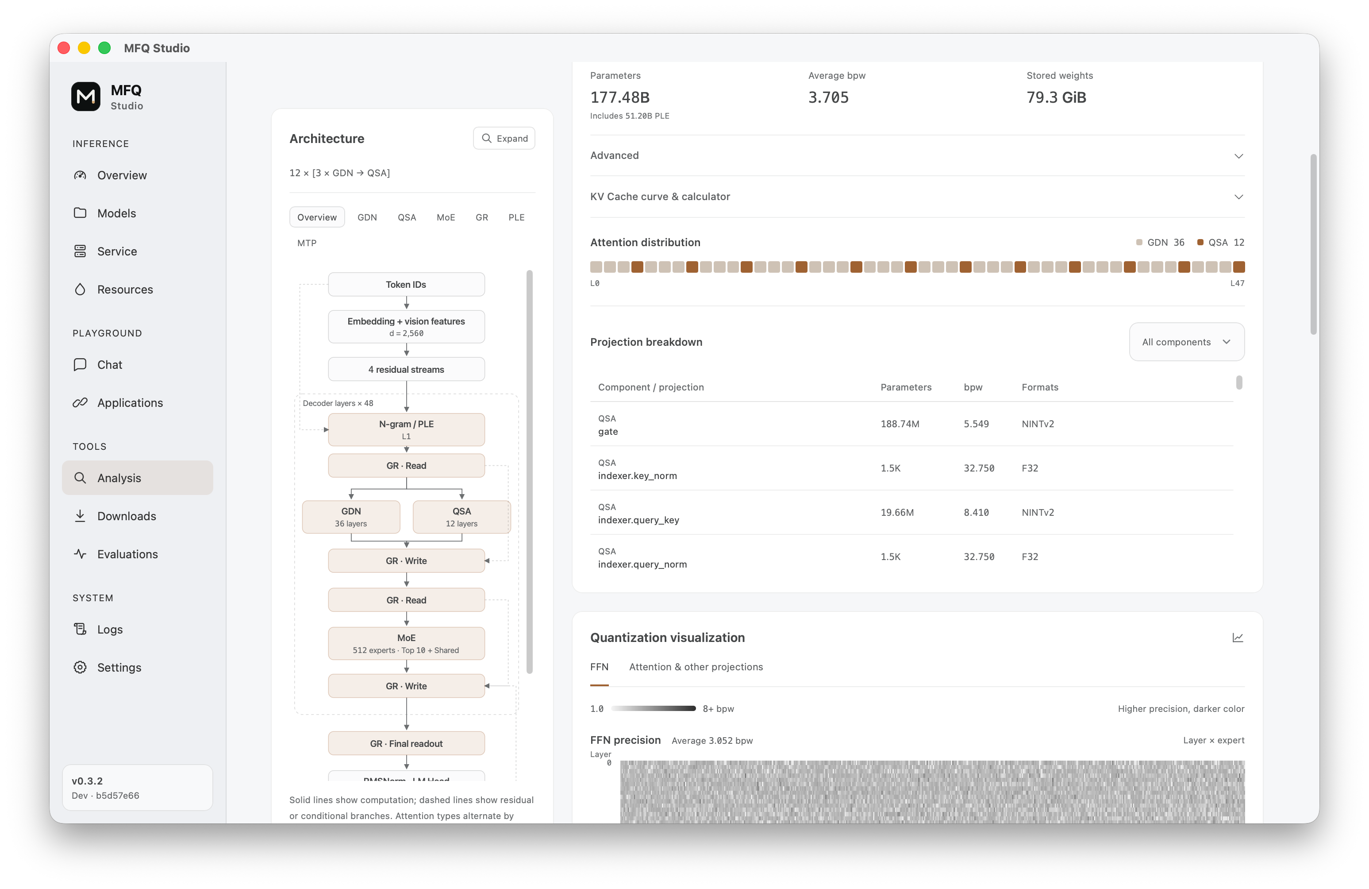The width and height of the screenshot is (1369, 889).
Task: Select the FFN visualization tab
Action: click(x=599, y=667)
